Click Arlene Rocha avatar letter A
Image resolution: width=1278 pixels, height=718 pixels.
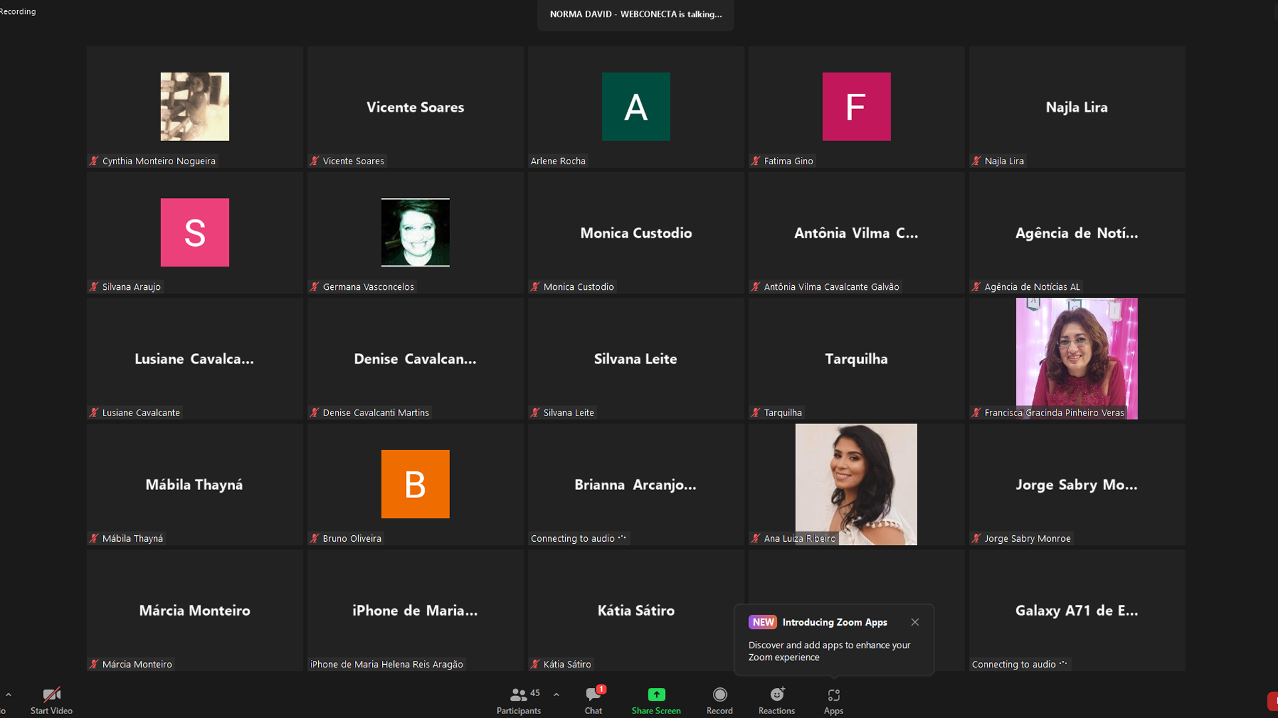coord(636,106)
